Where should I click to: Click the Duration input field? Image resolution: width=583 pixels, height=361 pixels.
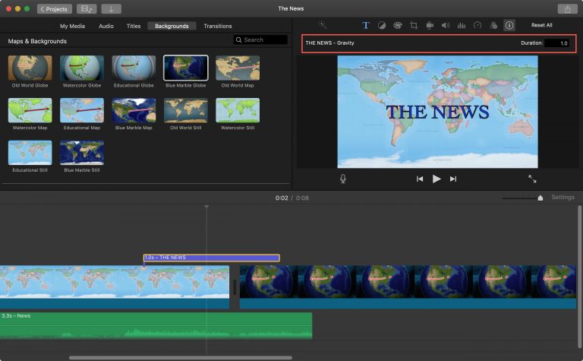click(556, 43)
